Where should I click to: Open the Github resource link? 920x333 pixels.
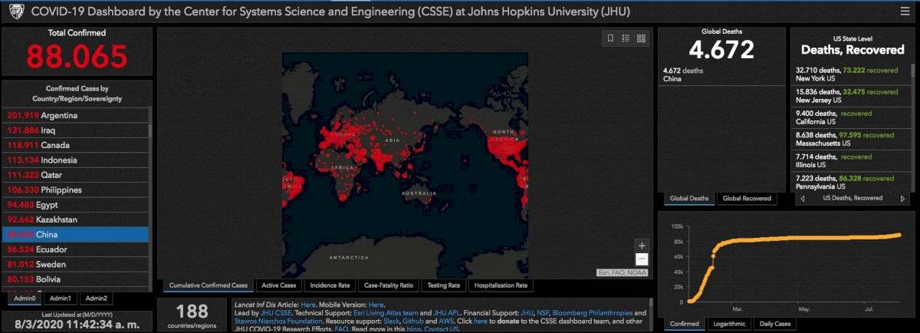point(413,321)
